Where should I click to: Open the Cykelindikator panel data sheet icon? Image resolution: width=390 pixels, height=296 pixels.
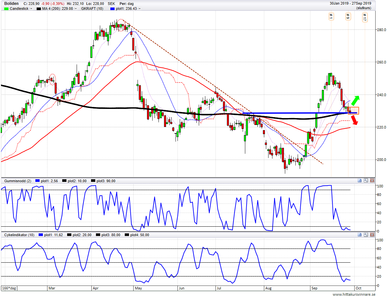click(360, 235)
